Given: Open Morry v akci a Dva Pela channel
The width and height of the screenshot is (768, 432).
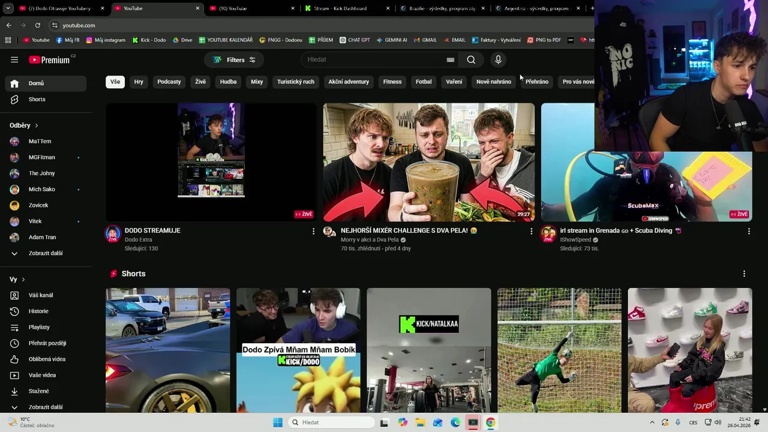Looking at the screenshot, I should pos(370,240).
